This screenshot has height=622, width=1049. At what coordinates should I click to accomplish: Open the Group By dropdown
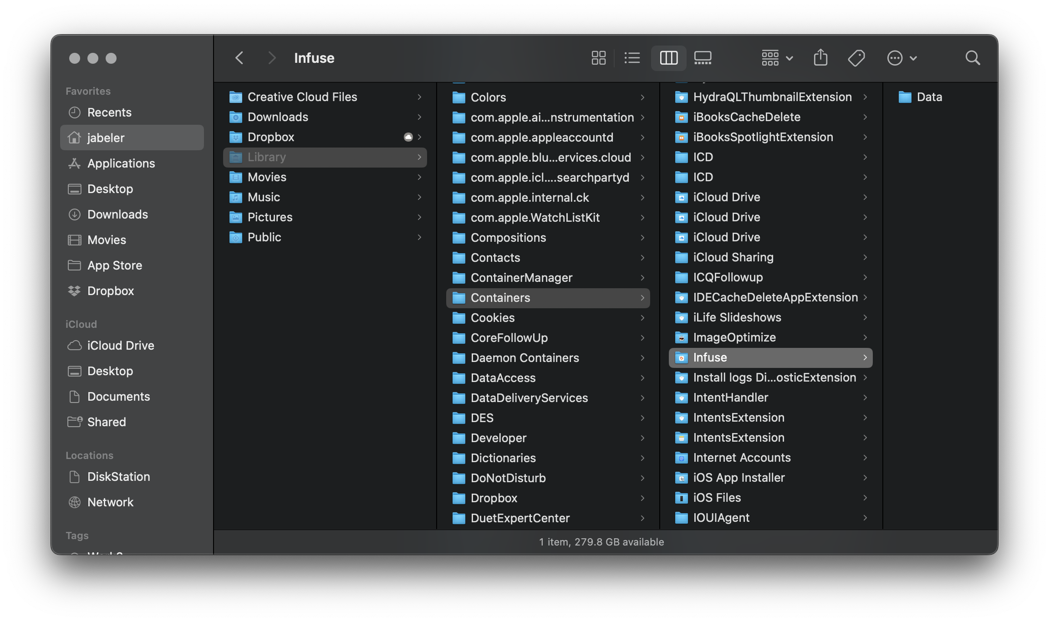777,58
